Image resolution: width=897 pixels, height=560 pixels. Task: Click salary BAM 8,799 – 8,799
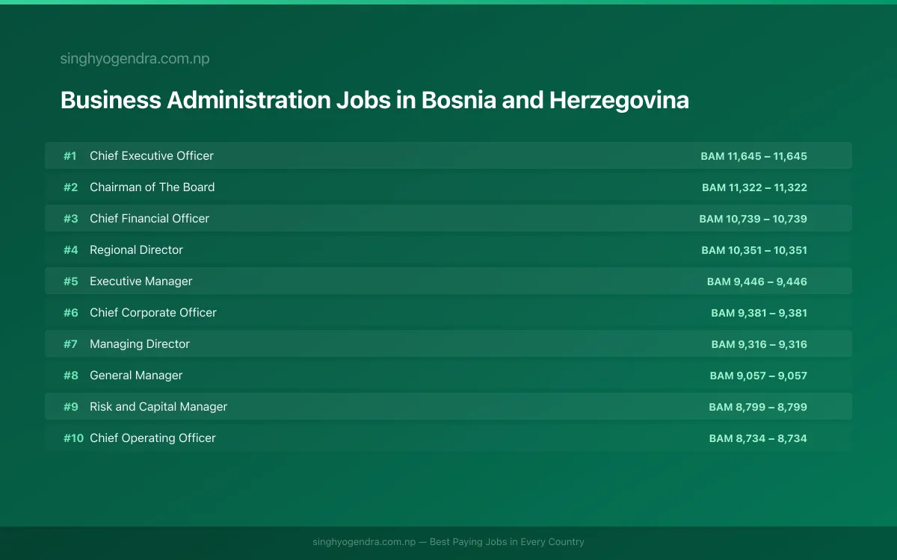tap(758, 407)
